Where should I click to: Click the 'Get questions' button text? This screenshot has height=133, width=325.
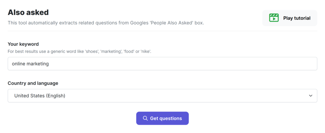[166, 118]
